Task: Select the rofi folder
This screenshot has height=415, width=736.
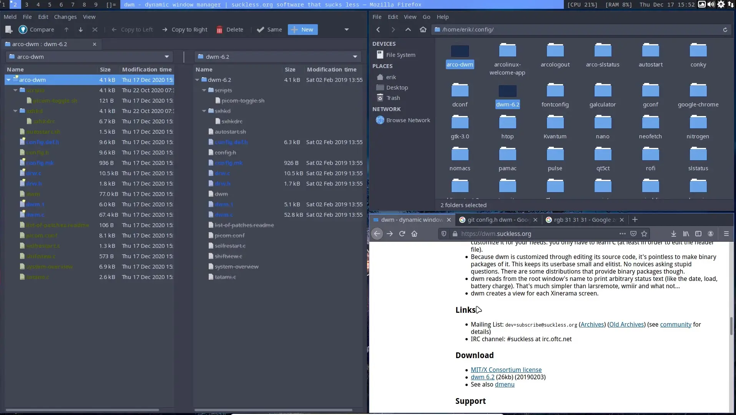Action: (x=650, y=159)
